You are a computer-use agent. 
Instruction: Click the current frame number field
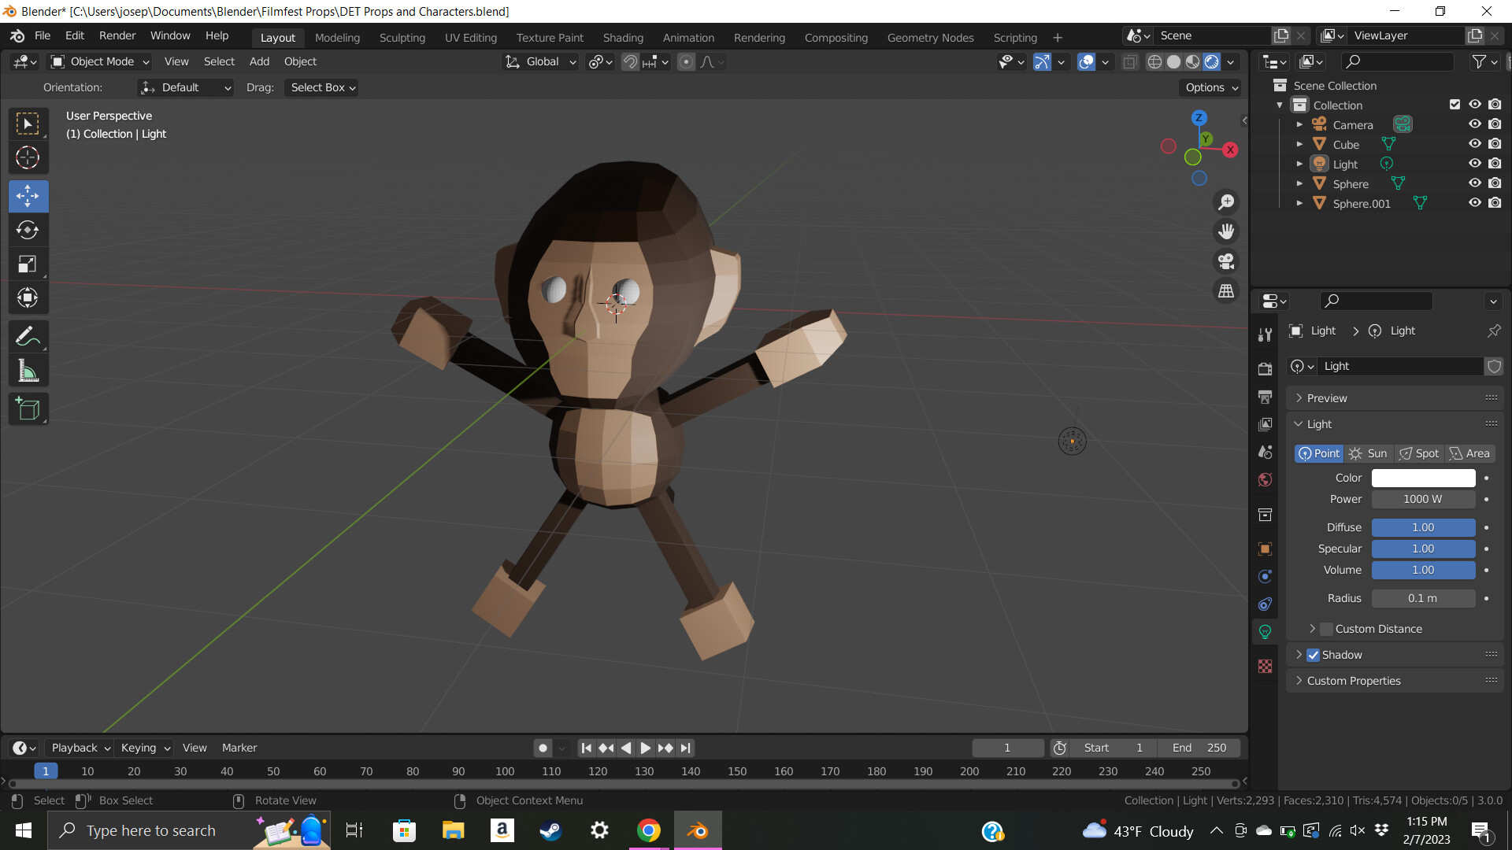tap(1007, 748)
